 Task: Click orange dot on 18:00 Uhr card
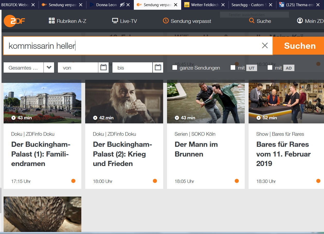(155, 181)
